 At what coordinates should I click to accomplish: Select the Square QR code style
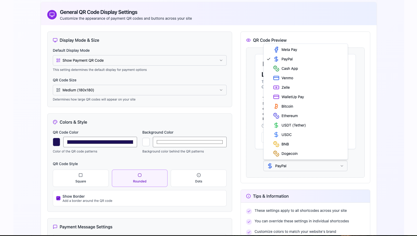[81, 178]
